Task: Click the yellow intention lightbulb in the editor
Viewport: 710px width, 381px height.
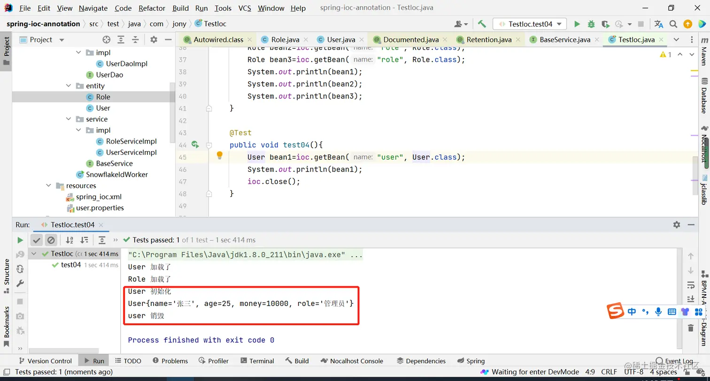Action: pos(219,155)
